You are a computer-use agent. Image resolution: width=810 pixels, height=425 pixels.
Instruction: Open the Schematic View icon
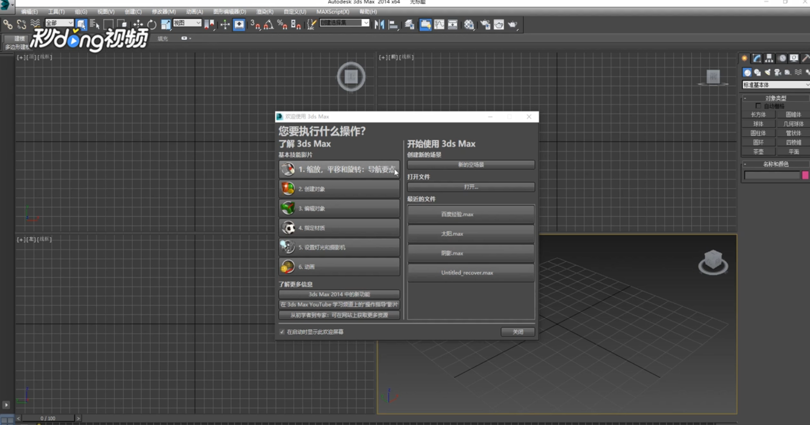pos(453,24)
